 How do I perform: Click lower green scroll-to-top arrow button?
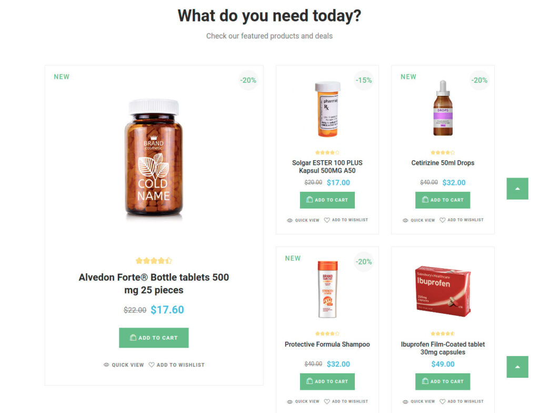point(517,367)
